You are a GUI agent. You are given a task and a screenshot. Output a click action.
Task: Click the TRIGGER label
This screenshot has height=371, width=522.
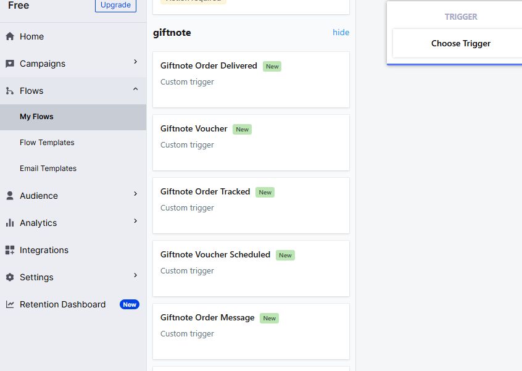click(x=461, y=17)
